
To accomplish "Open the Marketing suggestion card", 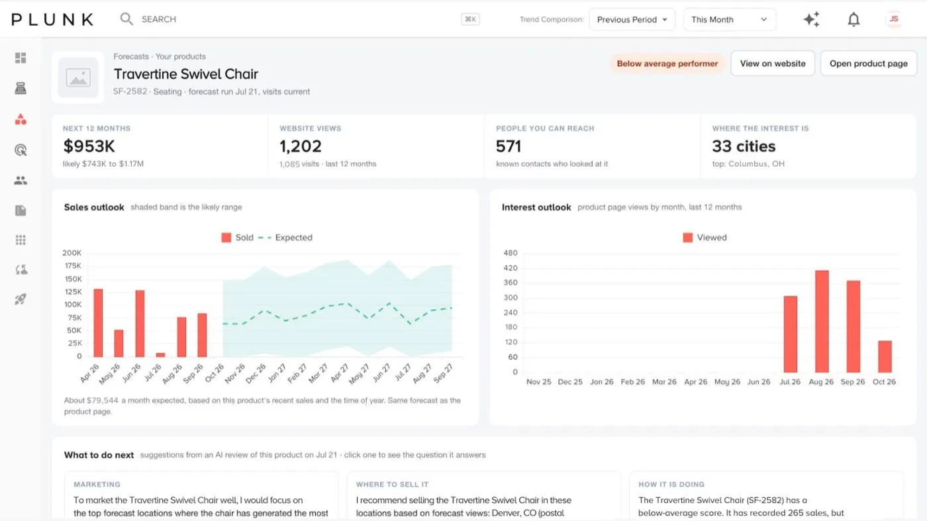I will click(x=201, y=496).
